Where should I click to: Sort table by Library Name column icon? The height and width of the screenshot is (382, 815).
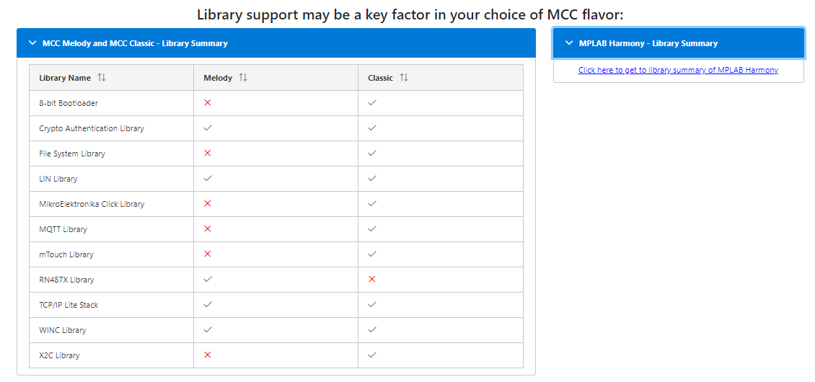click(x=102, y=78)
